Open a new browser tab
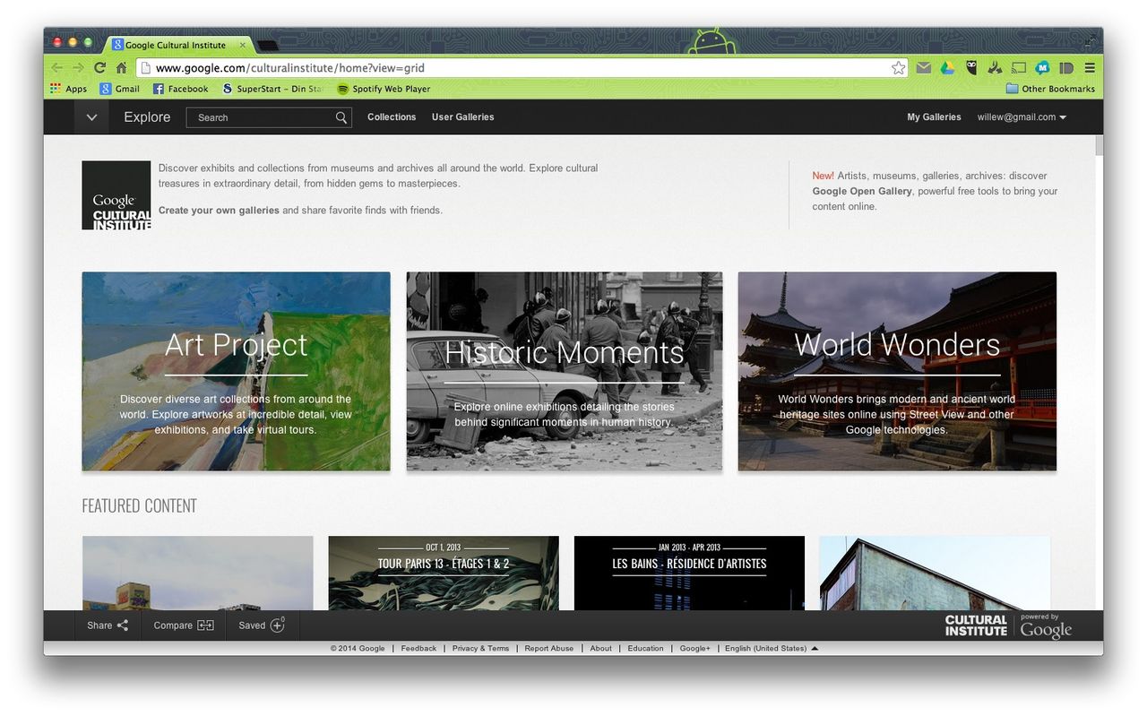The image size is (1147, 716). click(x=267, y=45)
